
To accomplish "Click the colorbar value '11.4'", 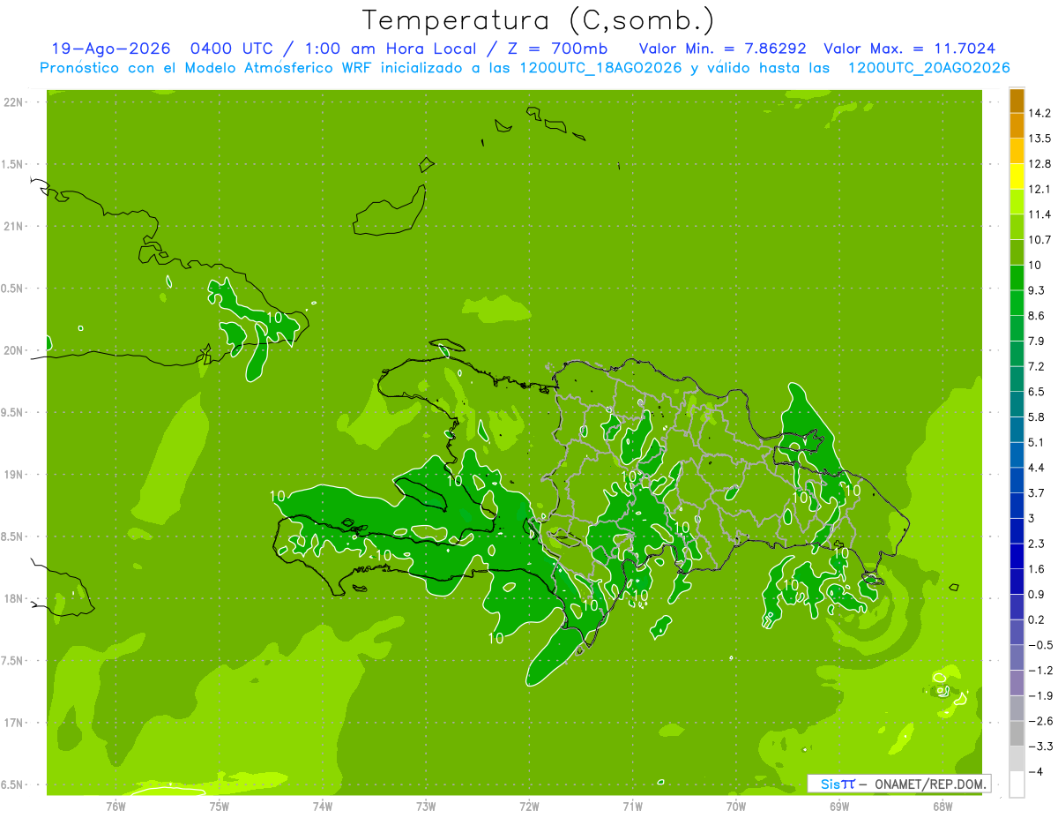I will pos(1039,214).
